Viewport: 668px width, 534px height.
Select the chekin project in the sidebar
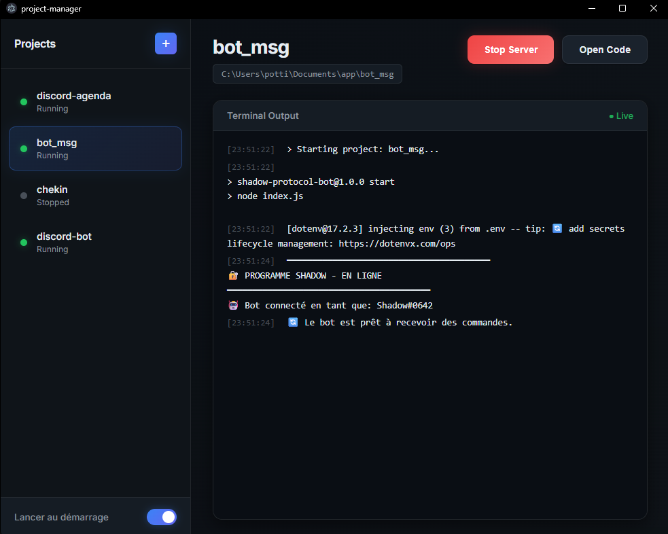[95, 195]
